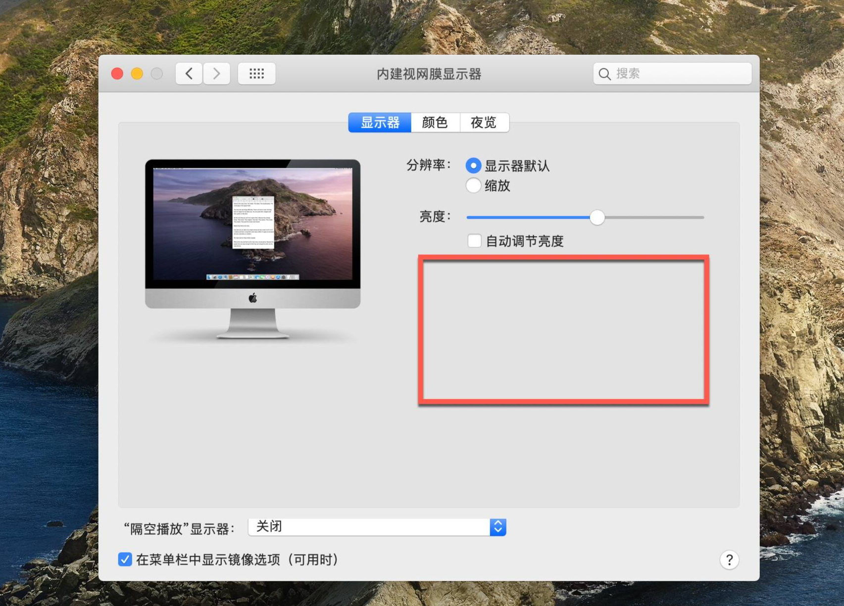Click the green zoom window button

(156, 73)
